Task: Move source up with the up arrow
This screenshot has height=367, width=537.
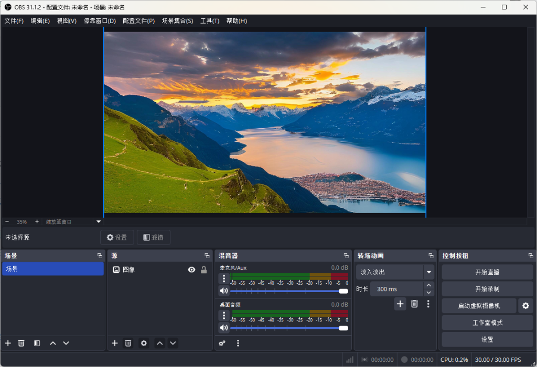Action: point(159,343)
